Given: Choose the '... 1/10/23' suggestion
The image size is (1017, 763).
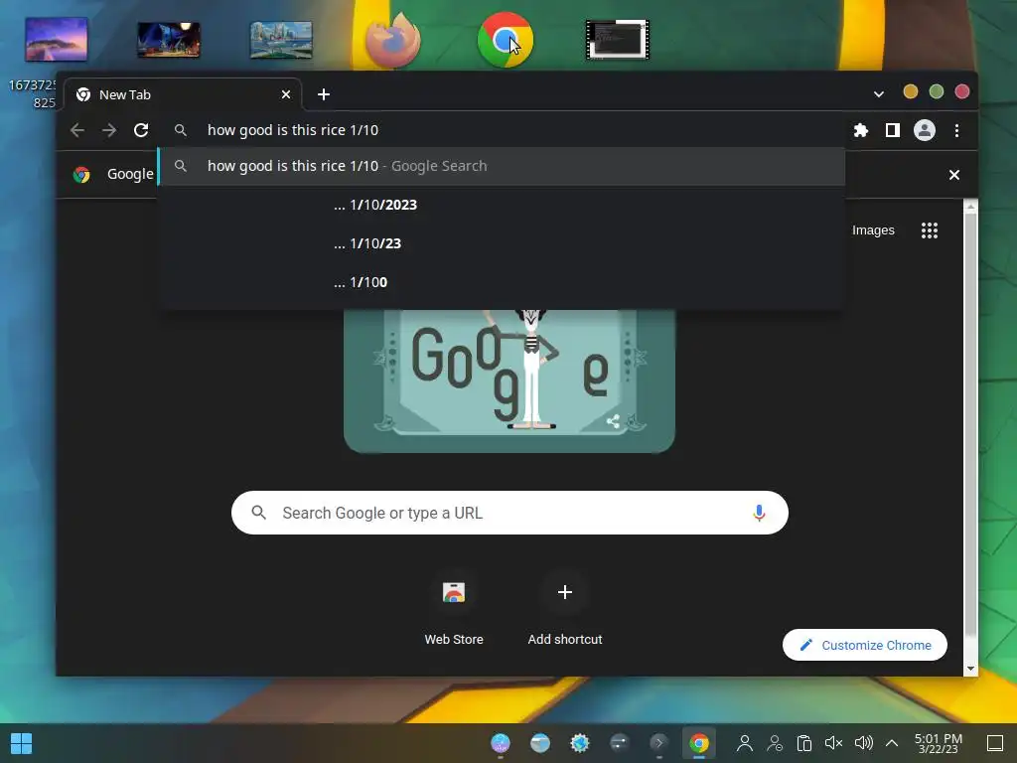Looking at the screenshot, I should coord(502,243).
